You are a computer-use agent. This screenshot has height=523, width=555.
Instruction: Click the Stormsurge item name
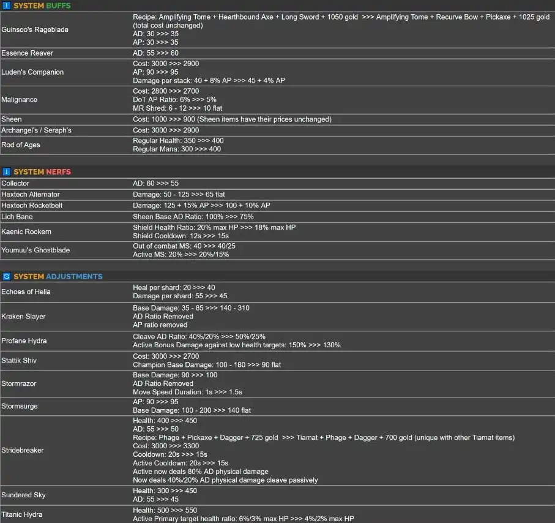(x=20, y=407)
